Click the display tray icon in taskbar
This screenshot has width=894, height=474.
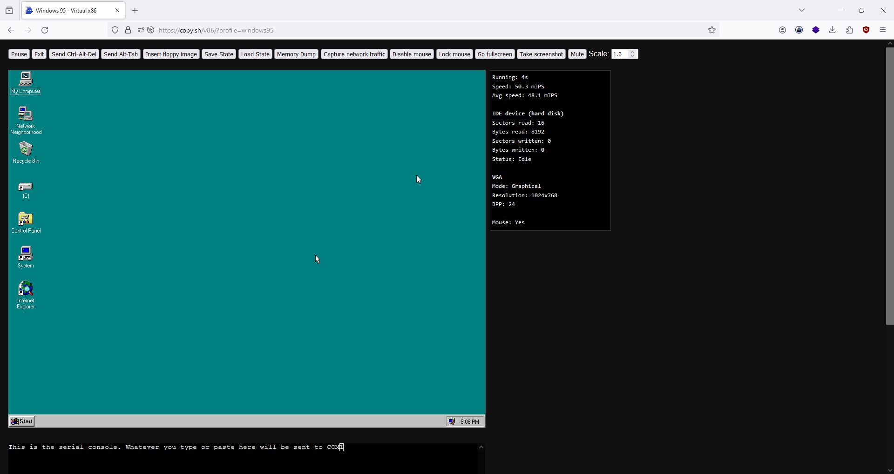tap(451, 422)
